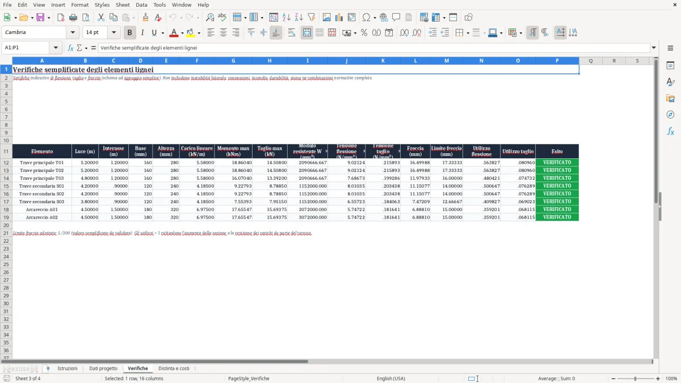
Task: Click the zoom in plus button
Action: coord(658,378)
